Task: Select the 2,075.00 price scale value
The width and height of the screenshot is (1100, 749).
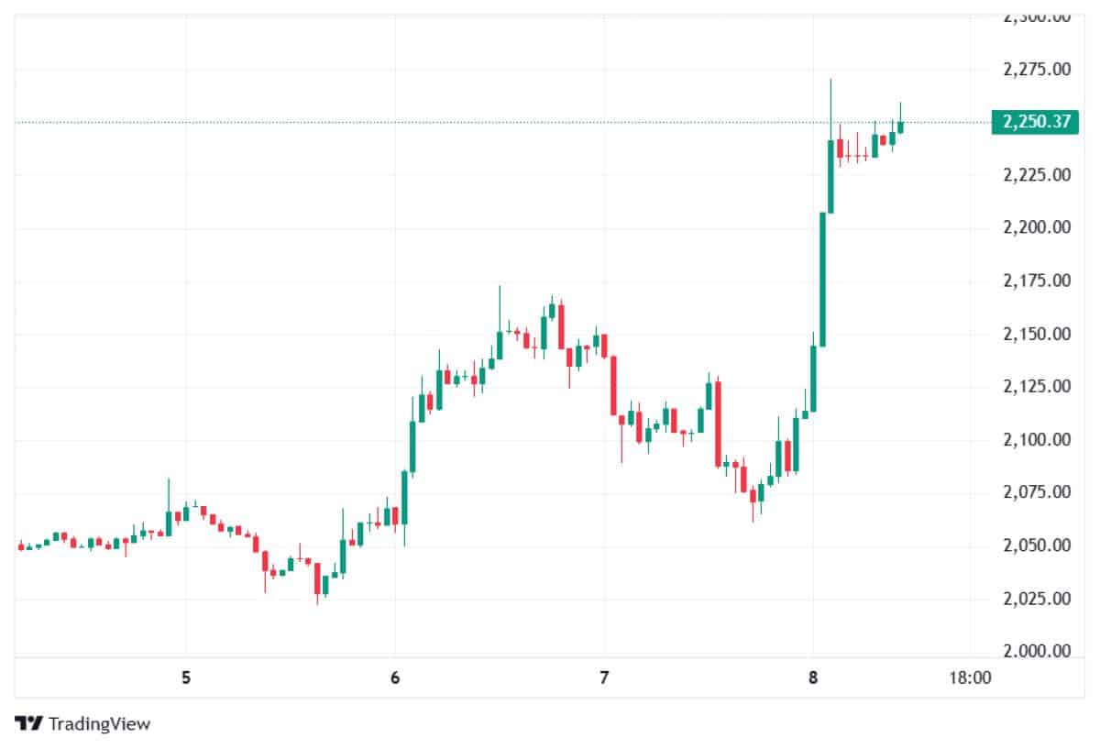Action: (x=1037, y=492)
